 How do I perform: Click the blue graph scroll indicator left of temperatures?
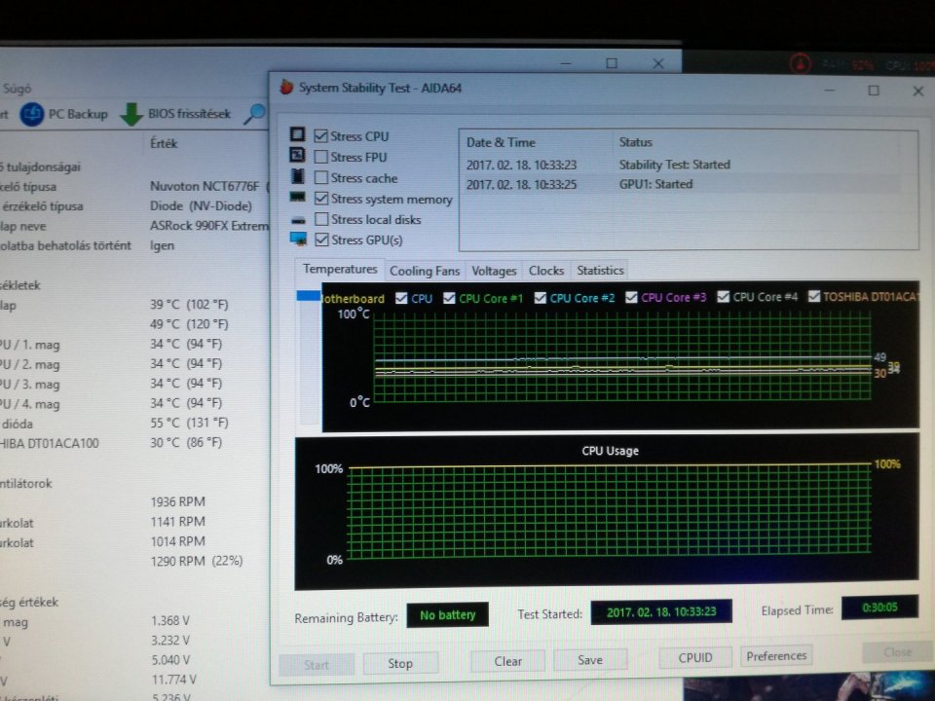click(309, 296)
